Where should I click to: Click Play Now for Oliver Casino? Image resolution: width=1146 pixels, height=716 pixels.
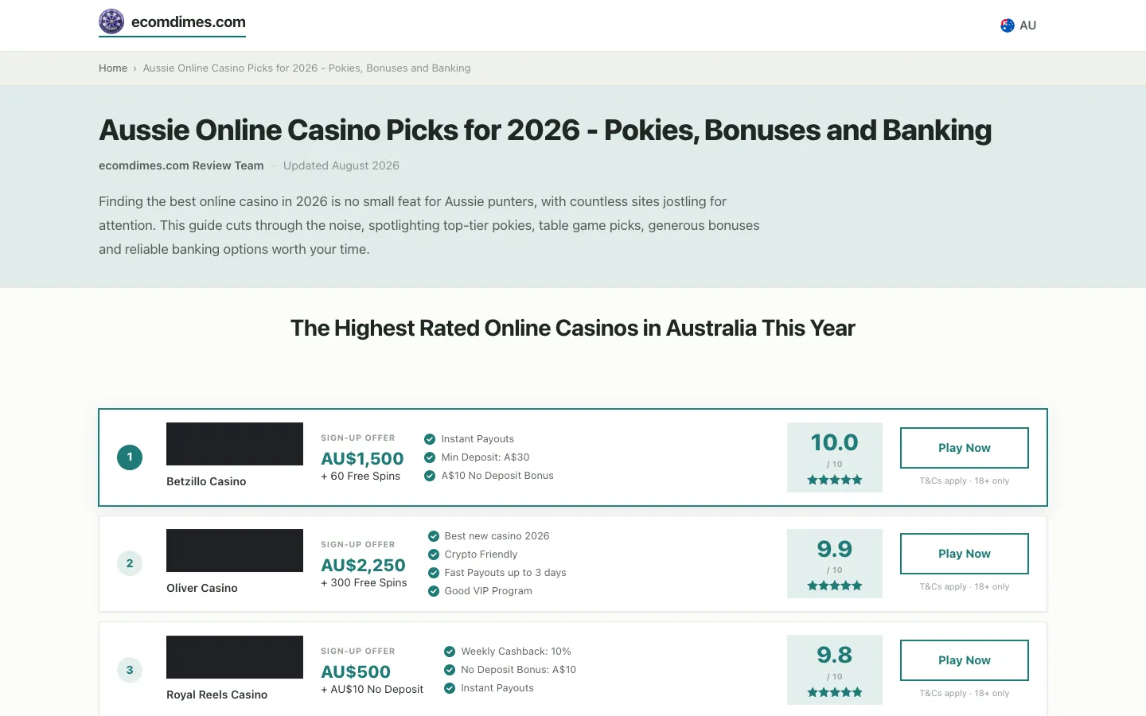[x=965, y=554]
